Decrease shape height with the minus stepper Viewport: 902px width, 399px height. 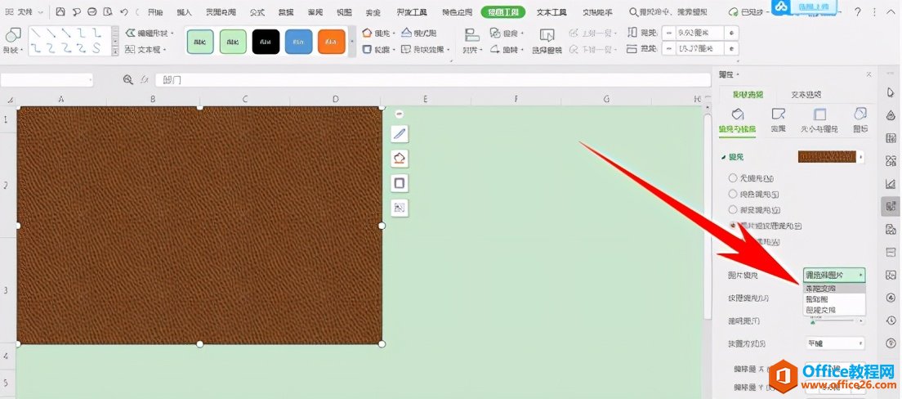tap(668, 34)
